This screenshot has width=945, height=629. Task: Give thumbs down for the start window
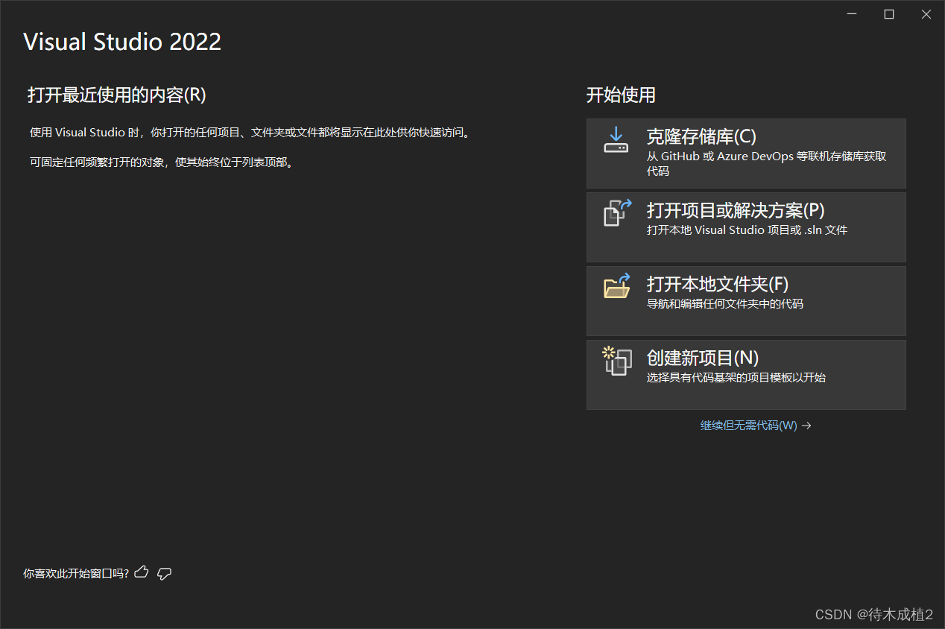pyautogui.click(x=165, y=573)
